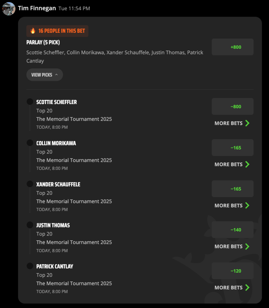Click Patrick Cantlay -120 odds button
Screen dimensions: 269x308
(x=233, y=271)
